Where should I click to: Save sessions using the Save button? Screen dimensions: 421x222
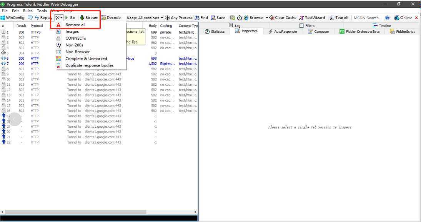(218, 17)
